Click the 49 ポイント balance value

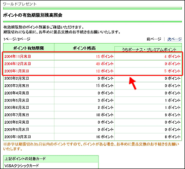(105, 64)
